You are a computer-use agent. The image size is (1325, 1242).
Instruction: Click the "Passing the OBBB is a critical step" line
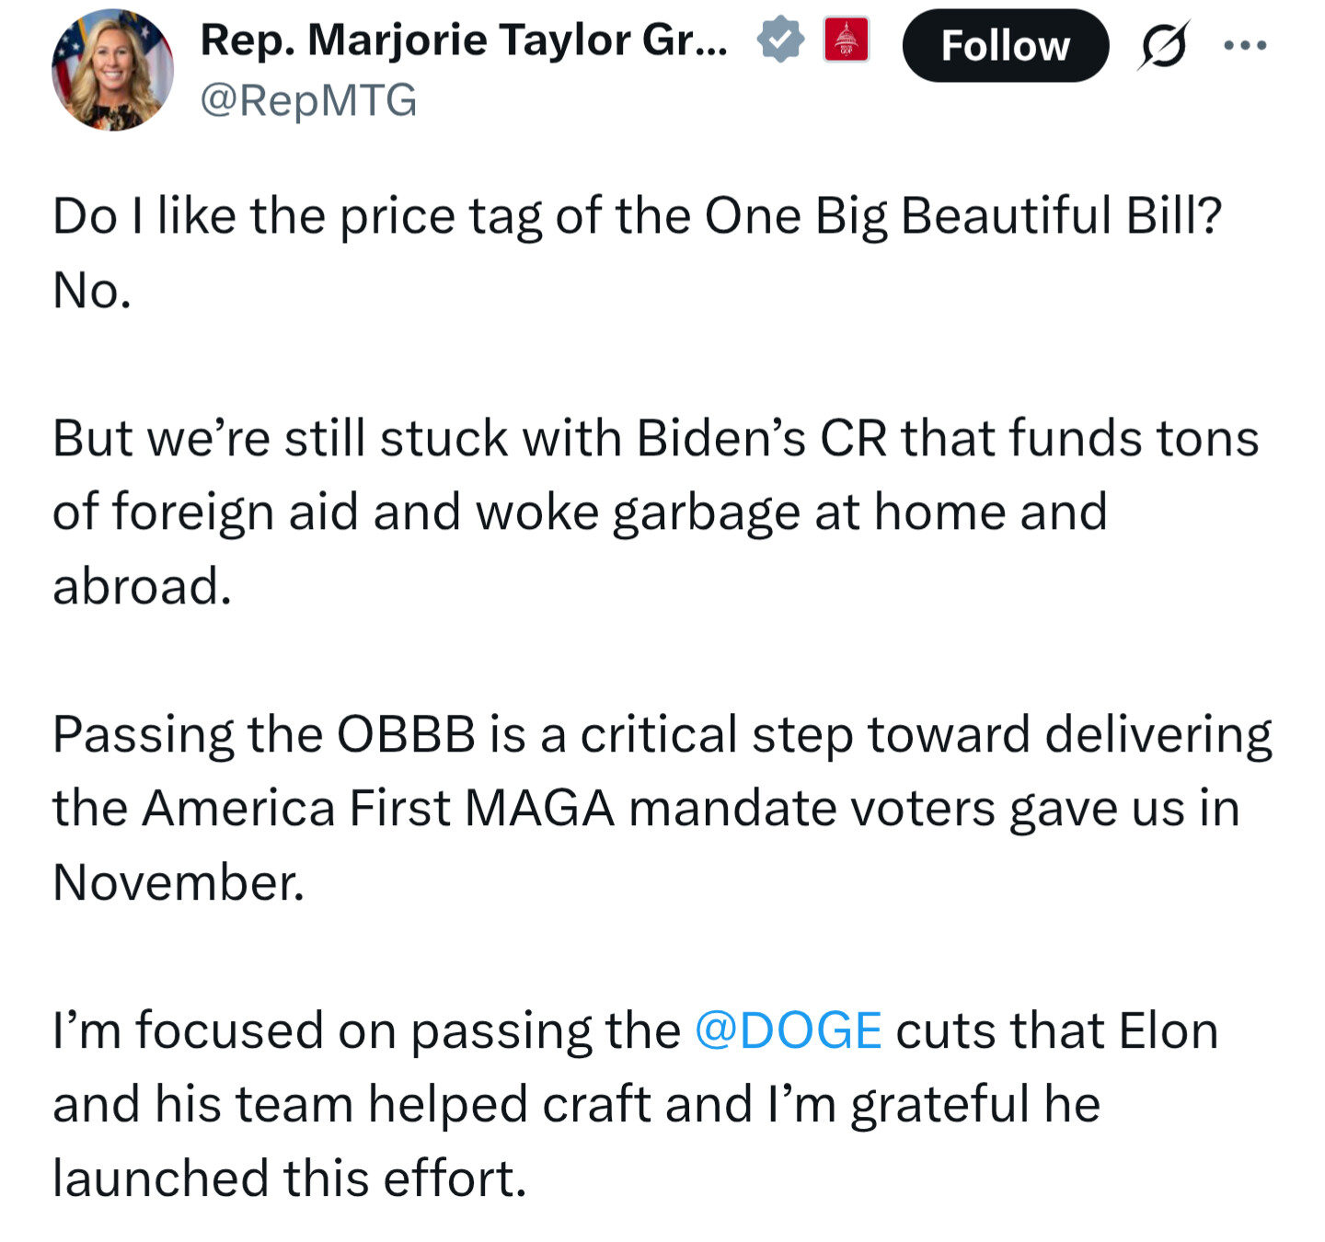tap(662, 735)
